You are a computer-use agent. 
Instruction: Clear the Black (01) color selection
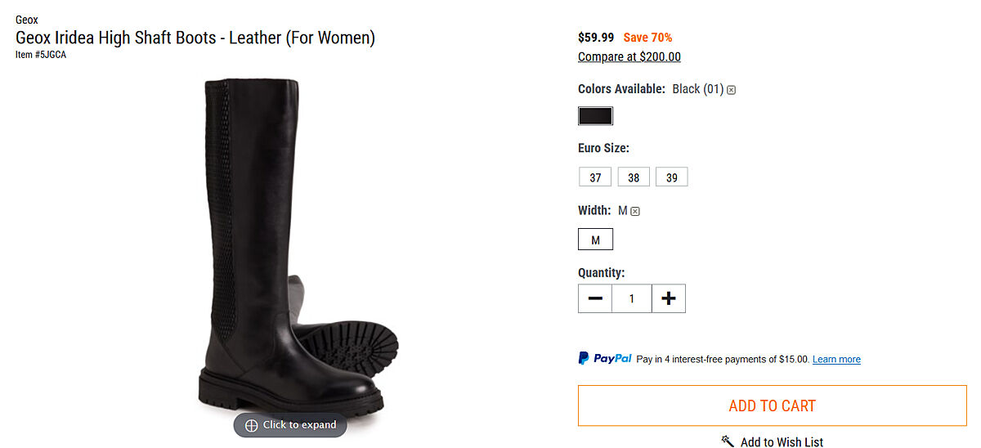731,90
